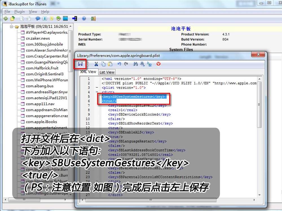Screen dimensions: 282x211
Task: Click the restore to device phone icon
Action: tap(75, 19)
